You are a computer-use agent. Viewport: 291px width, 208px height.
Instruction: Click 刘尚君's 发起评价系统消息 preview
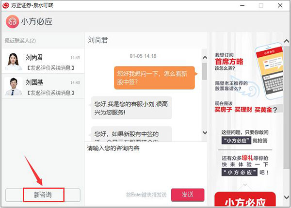[50, 68]
